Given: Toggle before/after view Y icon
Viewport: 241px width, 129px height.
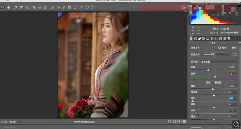Looking at the screenshot, I should [170, 122].
